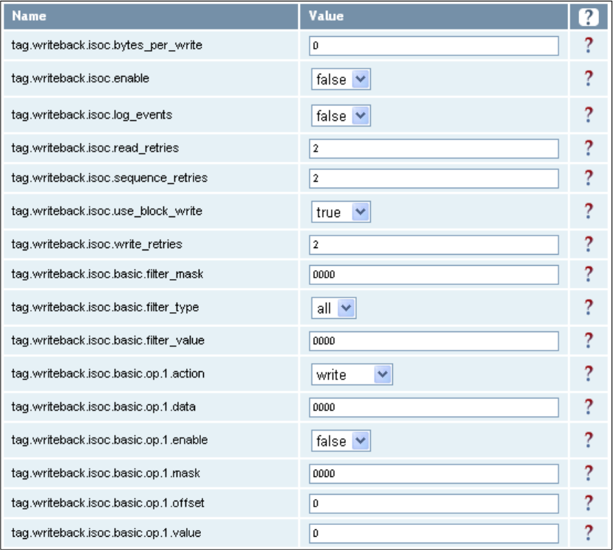
Task: Open help for use_block_write setting
Action: 589,211
